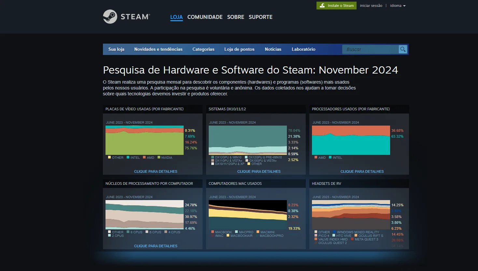This screenshot has width=478, height=271.
Task: Open the Categorias dropdown menu
Action: pos(203,49)
